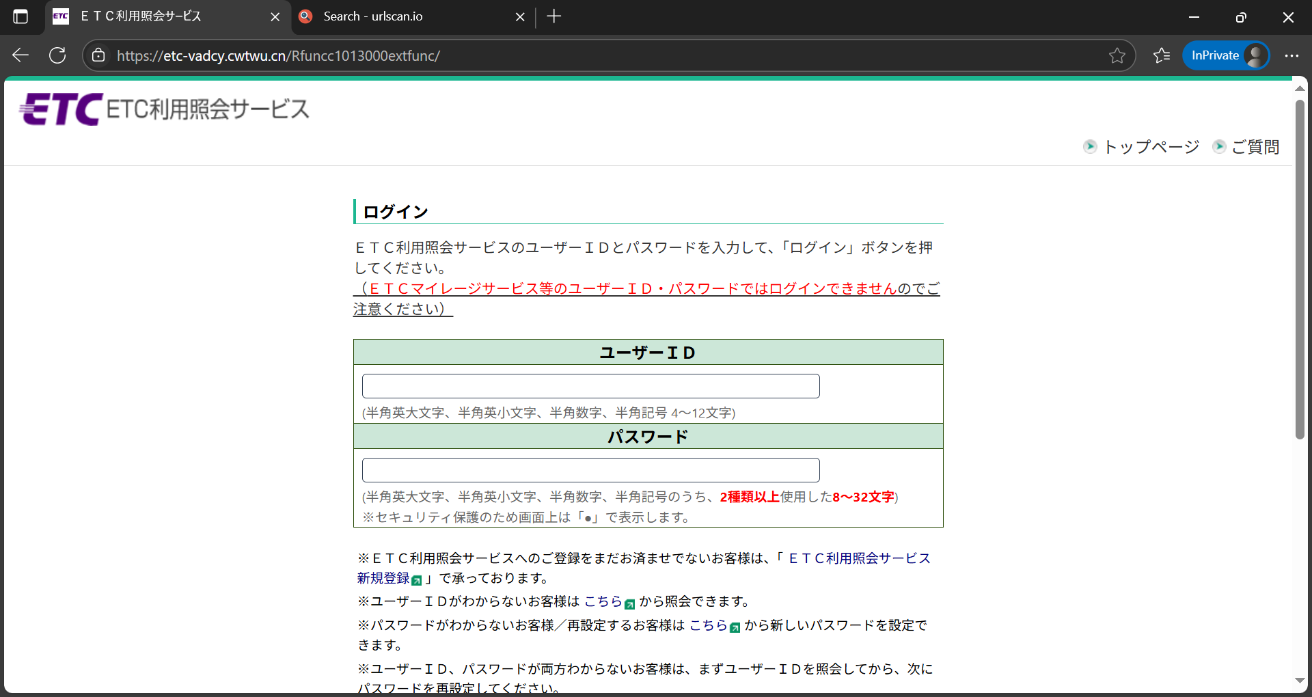Screen dimensions: 1312x697
Task: Click the ETC favicon on first tab
Action: tap(61, 16)
